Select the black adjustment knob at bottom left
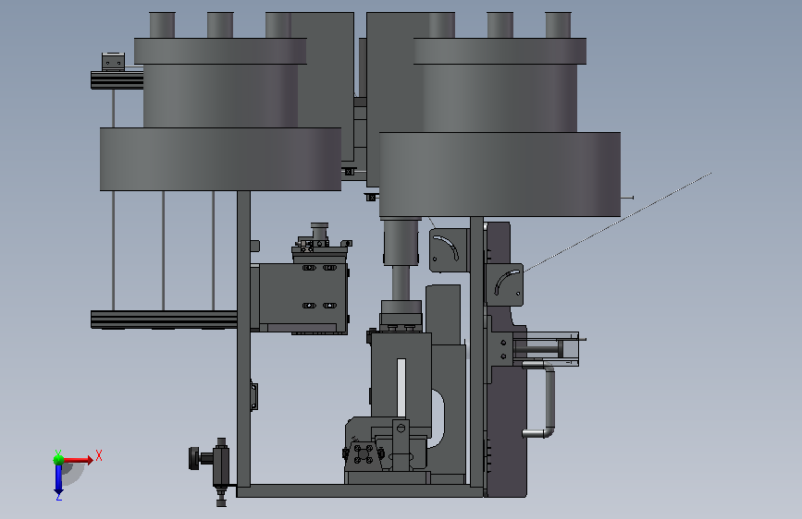Viewport: 802px width, 519px height. point(195,458)
